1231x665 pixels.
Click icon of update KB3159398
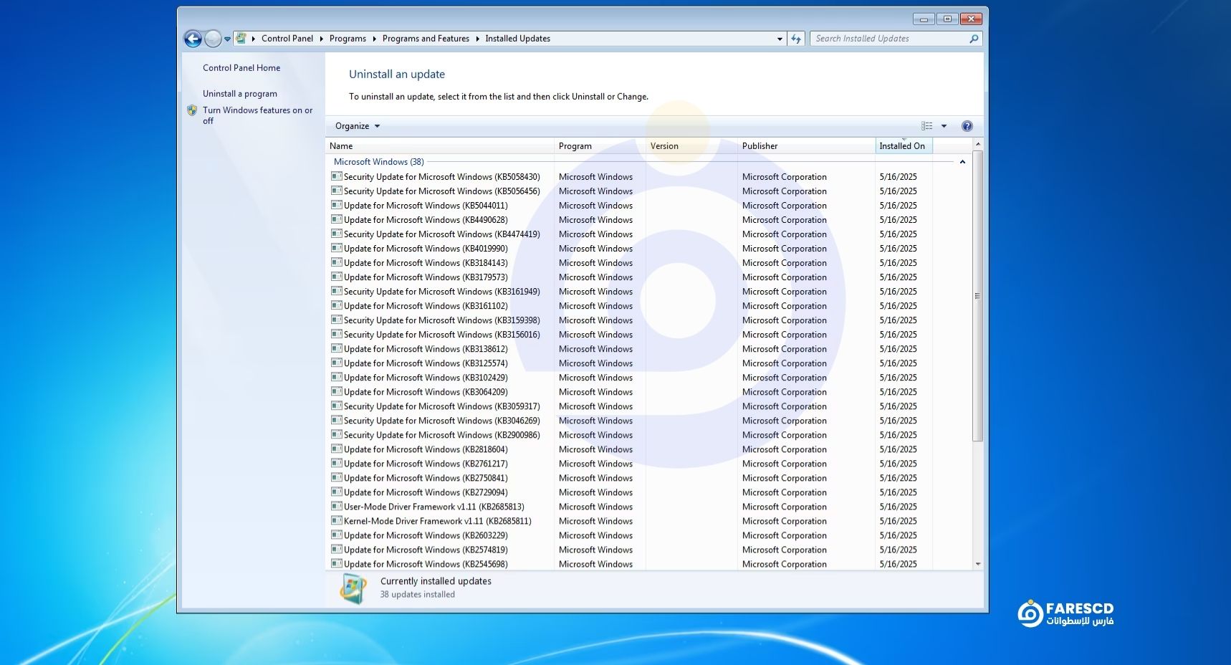[x=336, y=320]
